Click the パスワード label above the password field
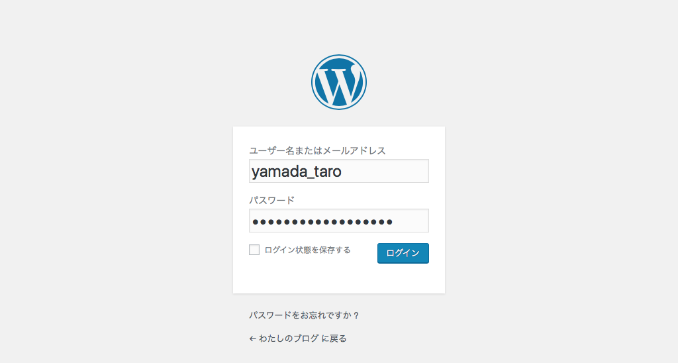Screen dimensions: 678x363 (271, 200)
